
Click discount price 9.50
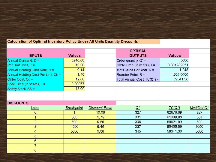100,122
